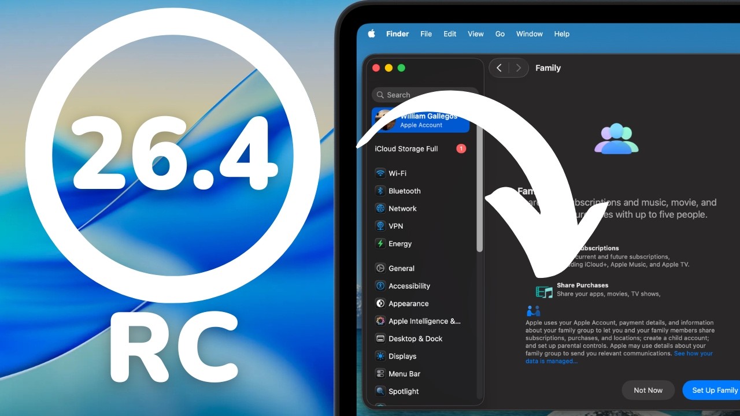Viewport: 740px width, 416px height.
Task: Click the General gear icon
Action: tap(380, 268)
